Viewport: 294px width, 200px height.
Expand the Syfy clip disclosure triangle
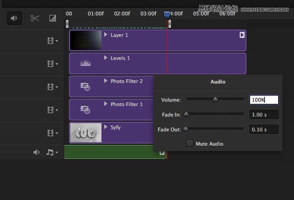106,127
